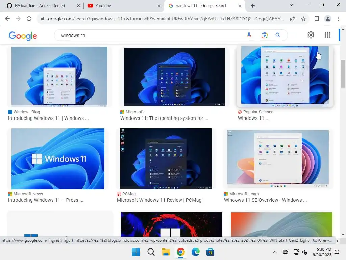Reload the current page
The height and width of the screenshot is (260, 346).
29,19
